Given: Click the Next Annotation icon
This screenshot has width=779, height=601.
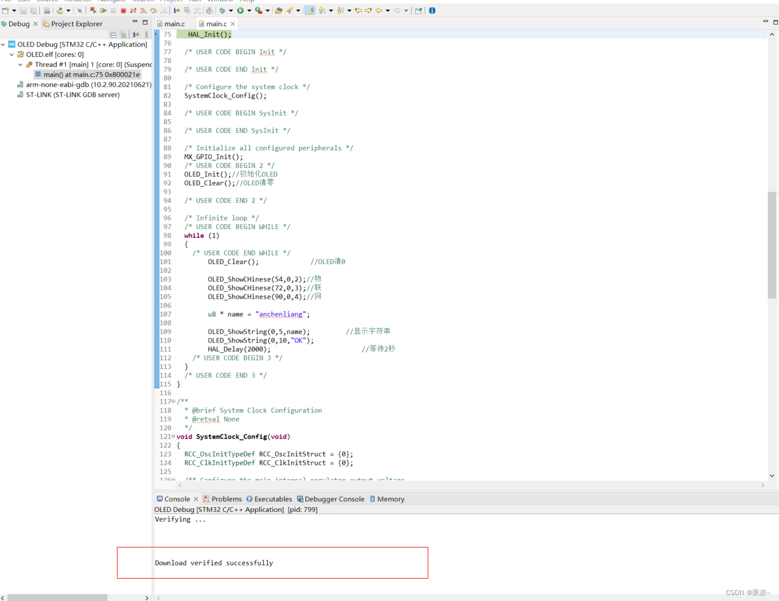Looking at the screenshot, I should pyautogui.click(x=321, y=10).
